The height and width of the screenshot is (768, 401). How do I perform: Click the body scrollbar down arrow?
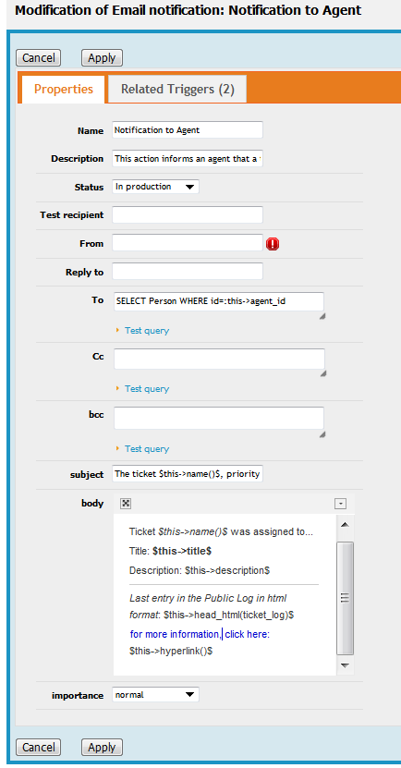[345, 665]
